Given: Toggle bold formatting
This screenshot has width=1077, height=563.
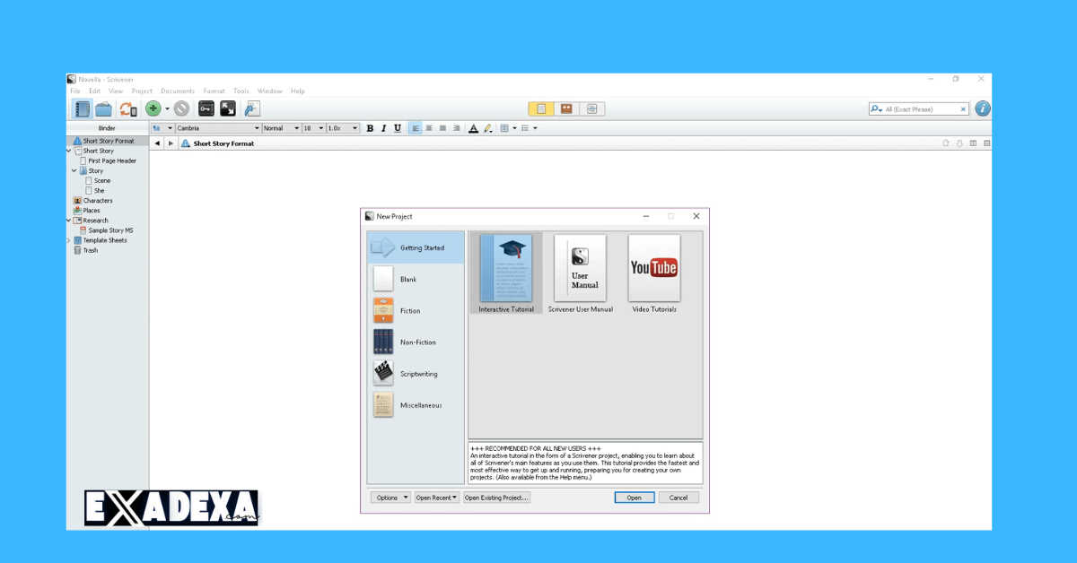Looking at the screenshot, I should click(369, 128).
